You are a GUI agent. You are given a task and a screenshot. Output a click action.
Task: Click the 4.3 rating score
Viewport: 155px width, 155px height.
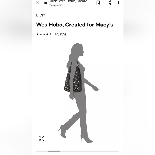point(57,34)
